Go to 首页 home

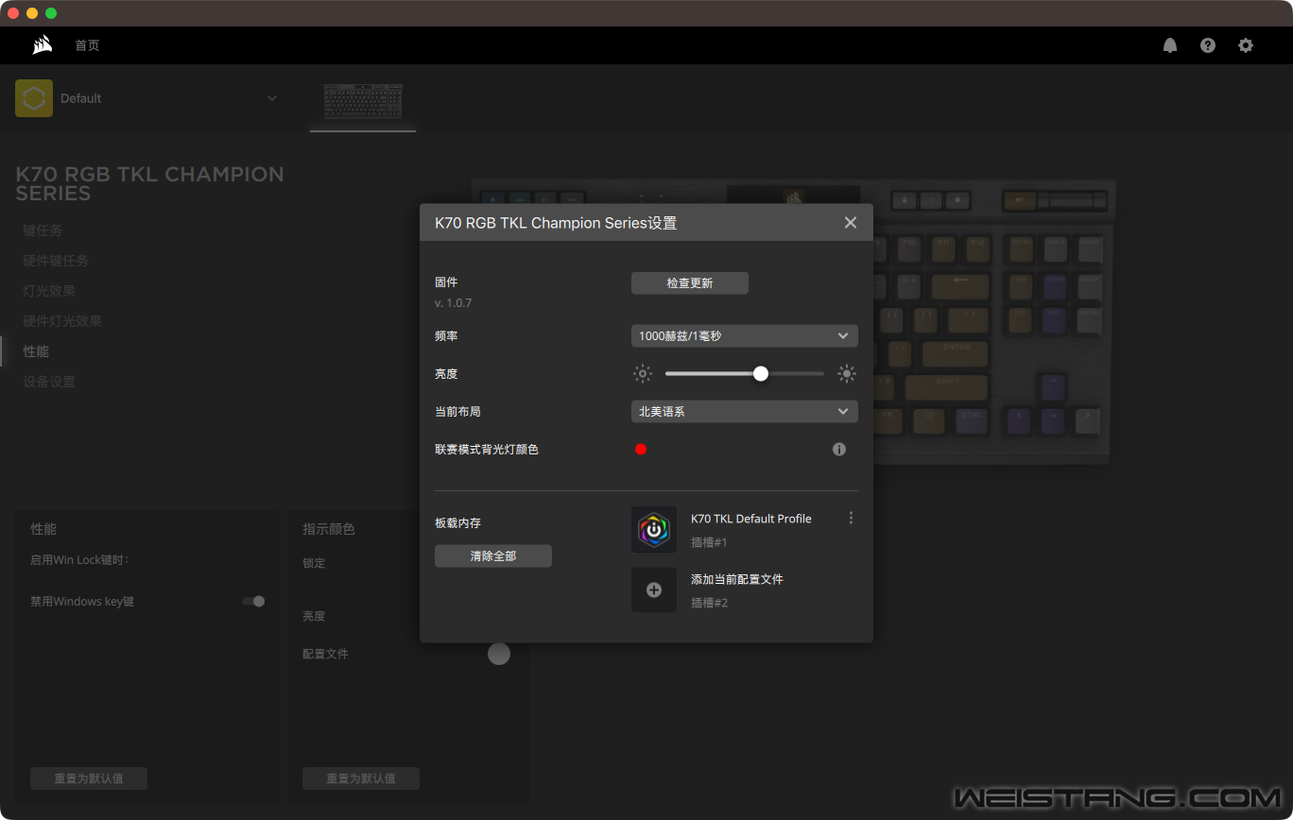pos(87,45)
